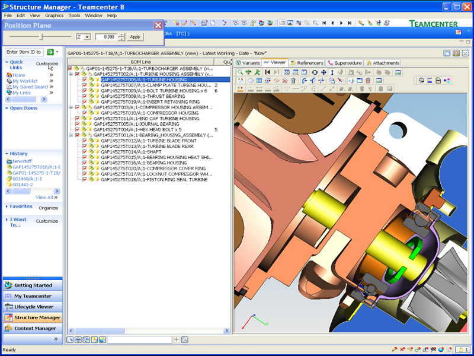This screenshot has height=356, width=474.
Task: Collapse the Open Items section
Action: pyautogui.click(x=7, y=108)
